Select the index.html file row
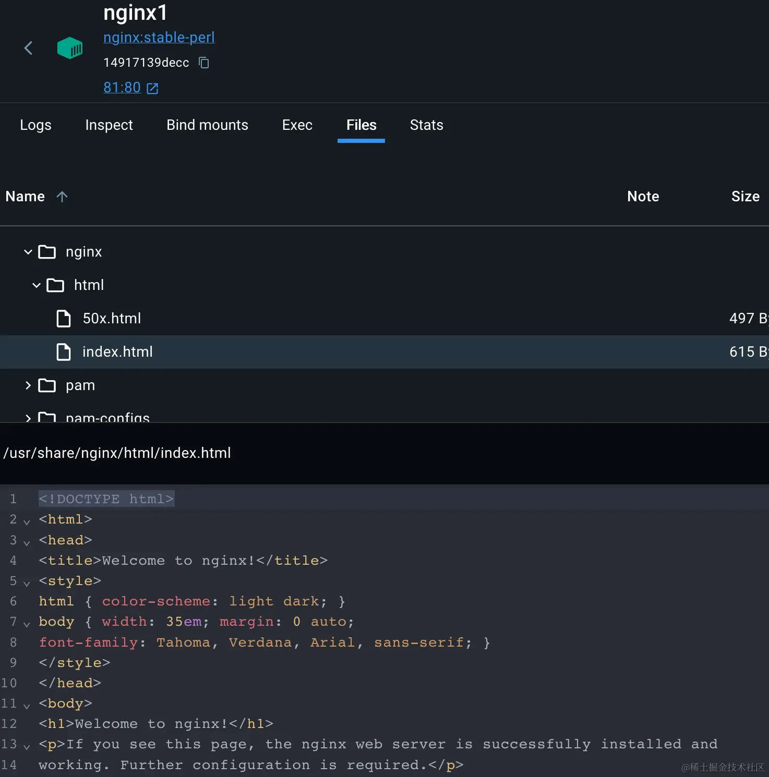769x777 pixels. click(384, 352)
